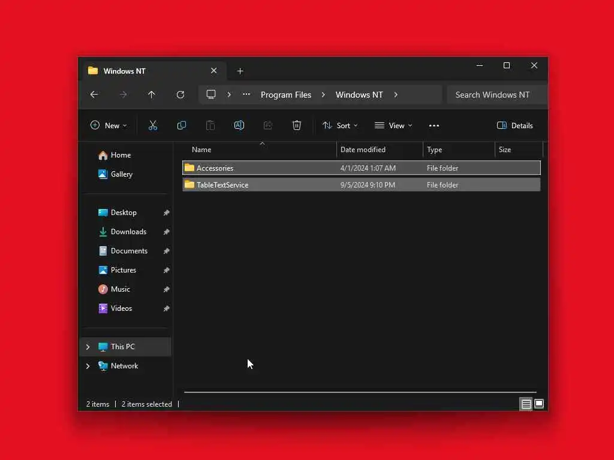Minimize the File Explorer window
The height and width of the screenshot is (460, 614).
pyautogui.click(x=479, y=65)
